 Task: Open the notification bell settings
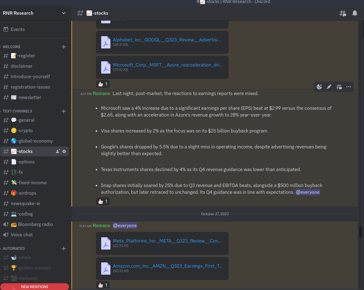click(355, 13)
